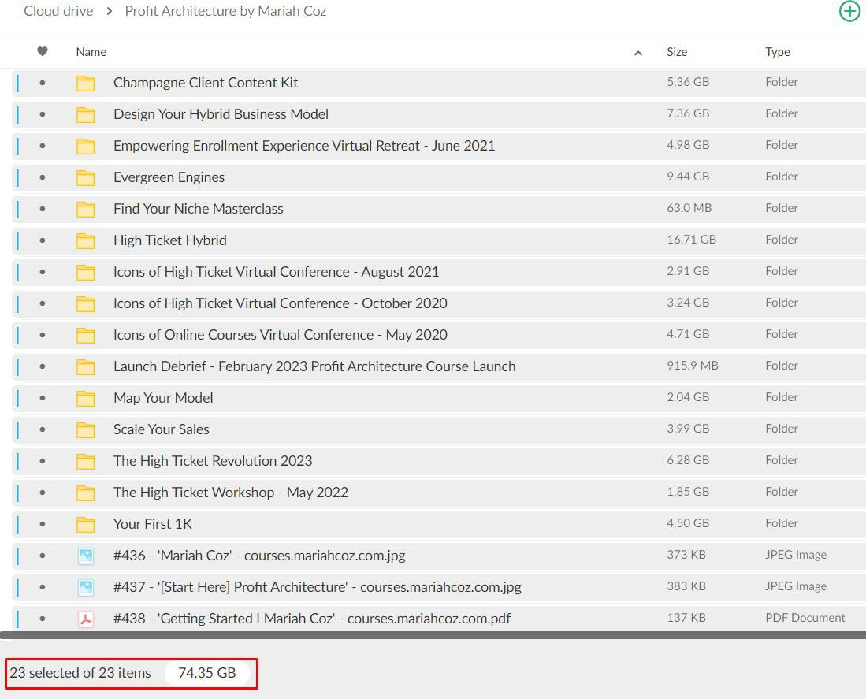Image resolution: width=866 pixels, height=699 pixels.
Task: Toggle favorite dot for Scale Your Sales
Action: click(43, 429)
